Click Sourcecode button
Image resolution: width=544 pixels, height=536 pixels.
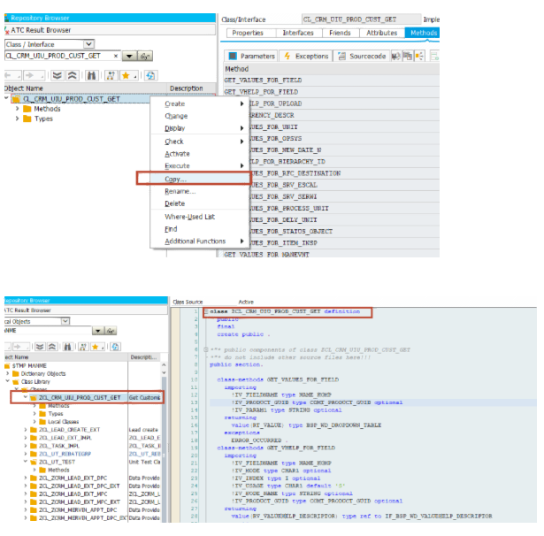click(362, 56)
